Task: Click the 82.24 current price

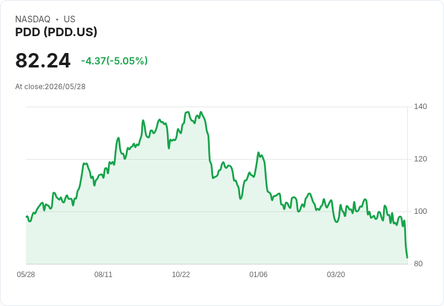Action: coord(43,60)
